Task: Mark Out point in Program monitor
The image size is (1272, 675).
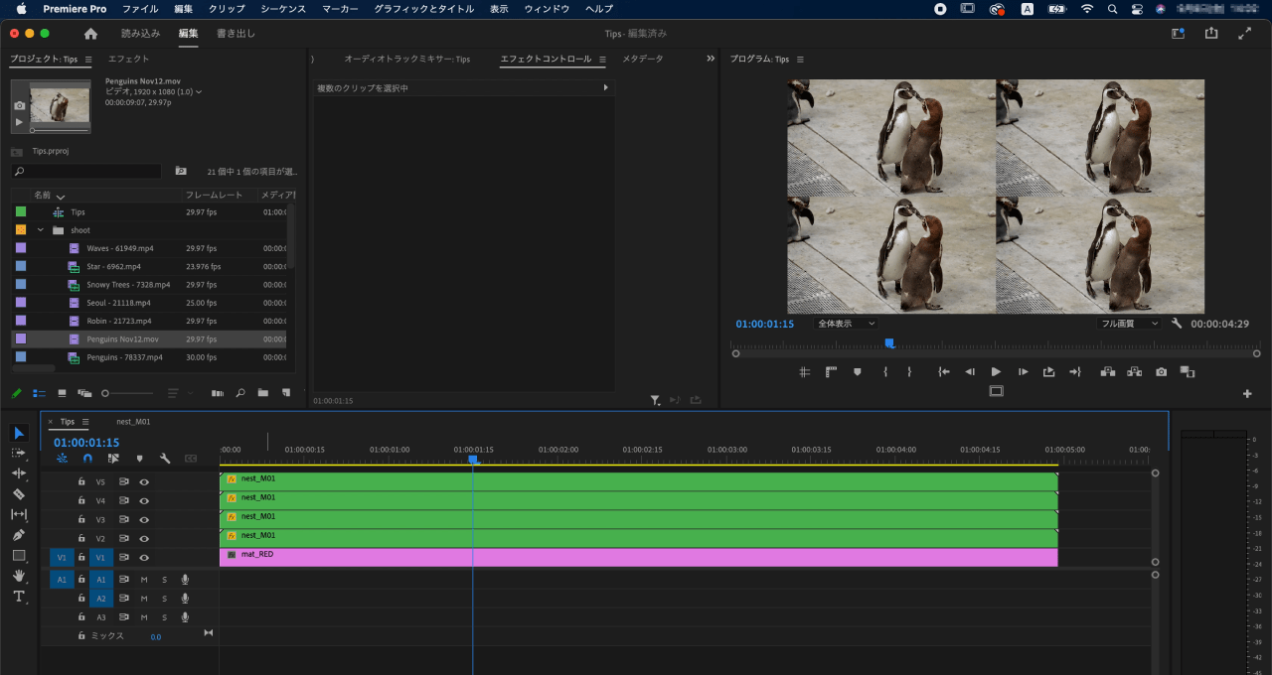Action: pos(909,372)
